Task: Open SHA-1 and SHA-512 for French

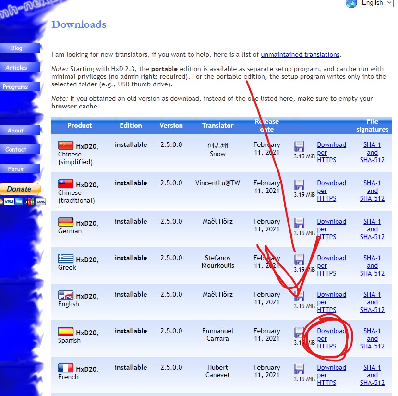Action: tap(372, 375)
